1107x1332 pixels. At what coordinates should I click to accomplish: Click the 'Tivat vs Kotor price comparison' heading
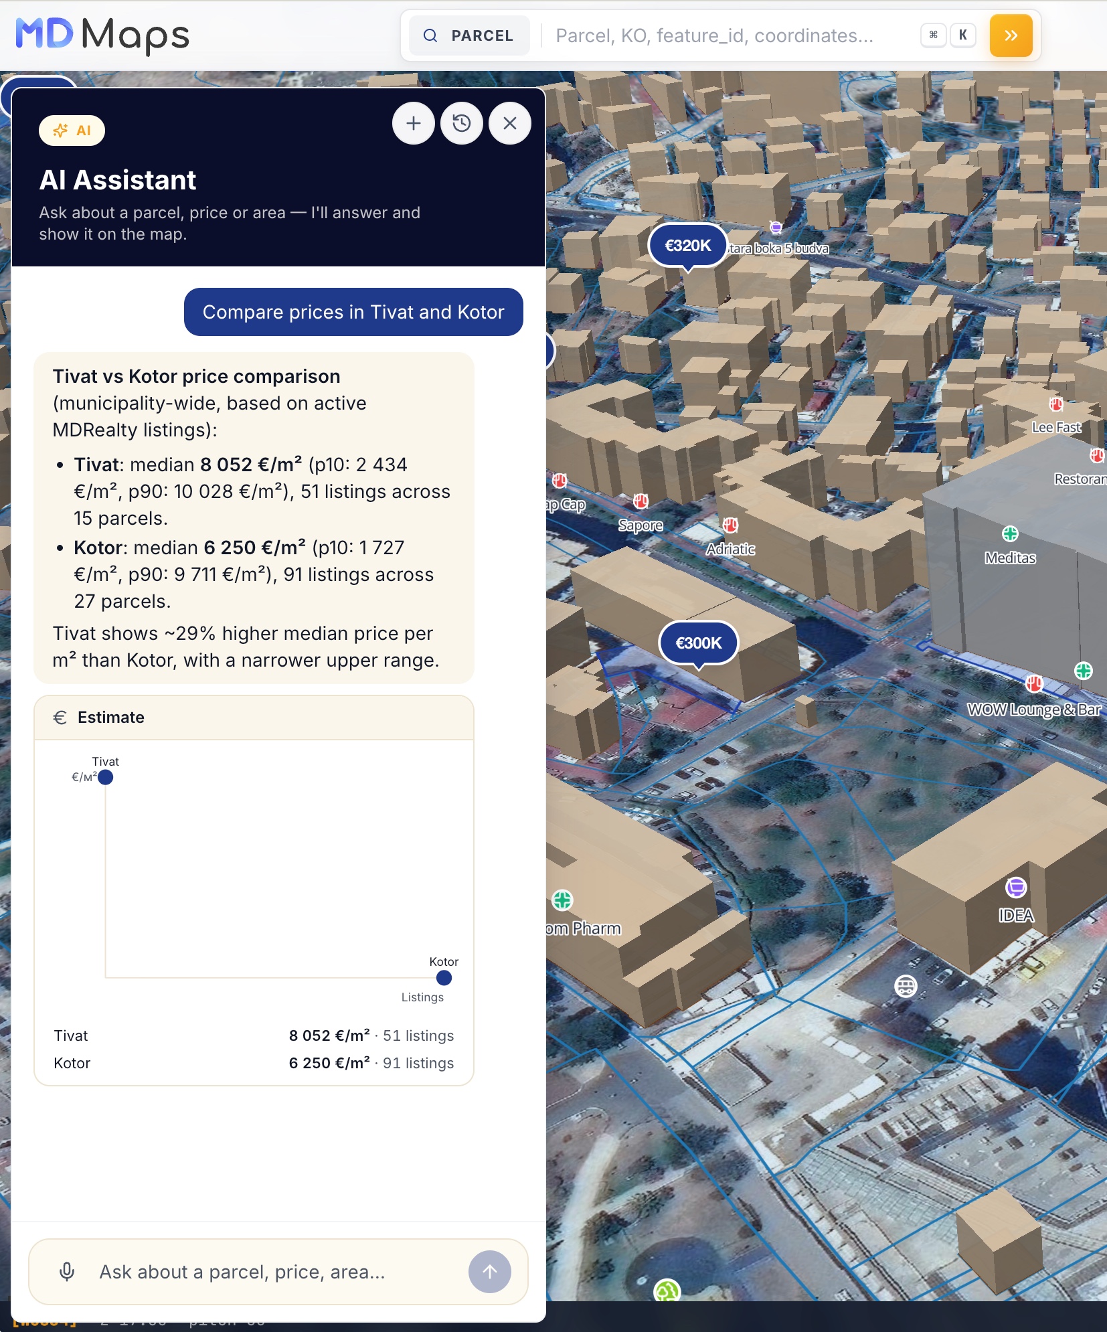[196, 376]
